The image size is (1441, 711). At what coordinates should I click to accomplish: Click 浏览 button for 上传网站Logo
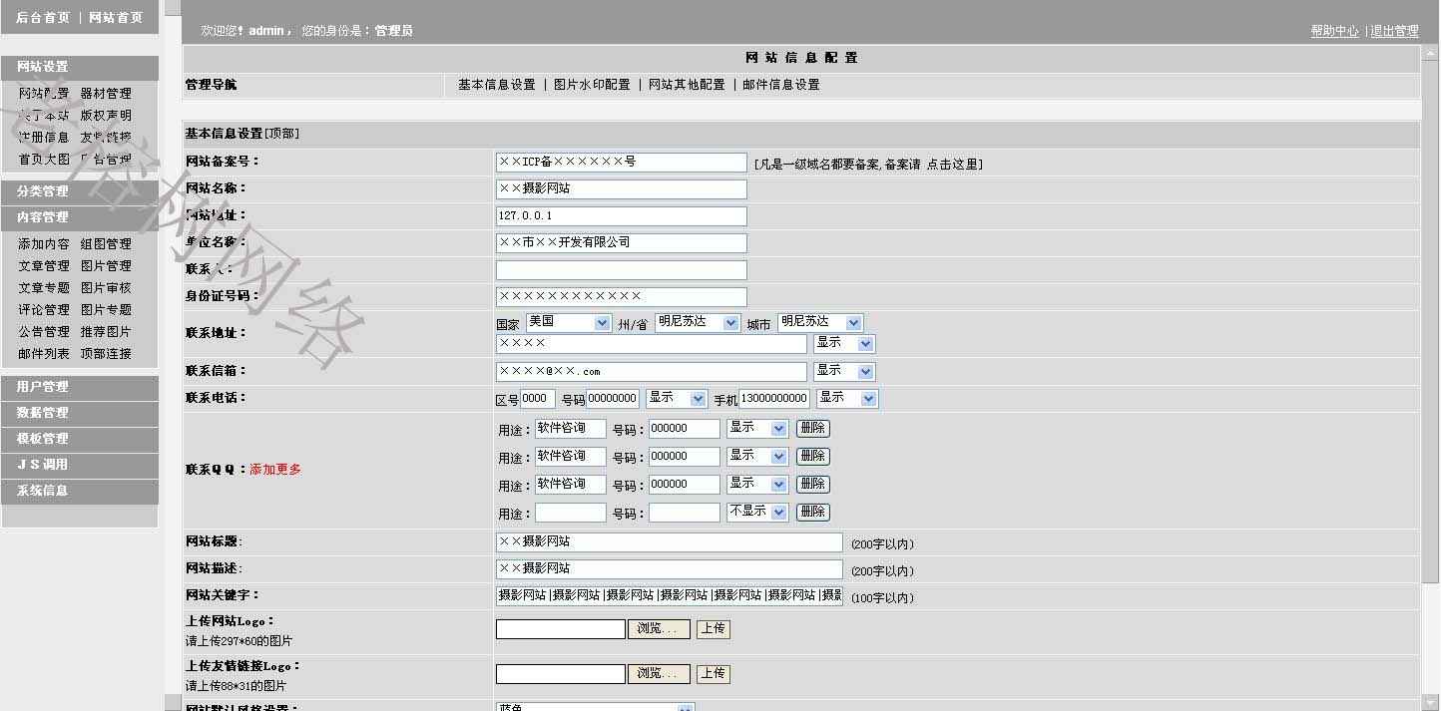click(659, 629)
